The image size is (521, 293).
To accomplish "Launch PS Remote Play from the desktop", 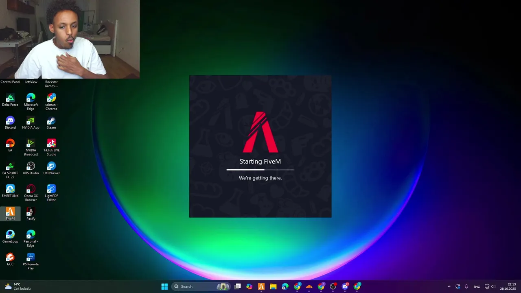I will 31,262.
